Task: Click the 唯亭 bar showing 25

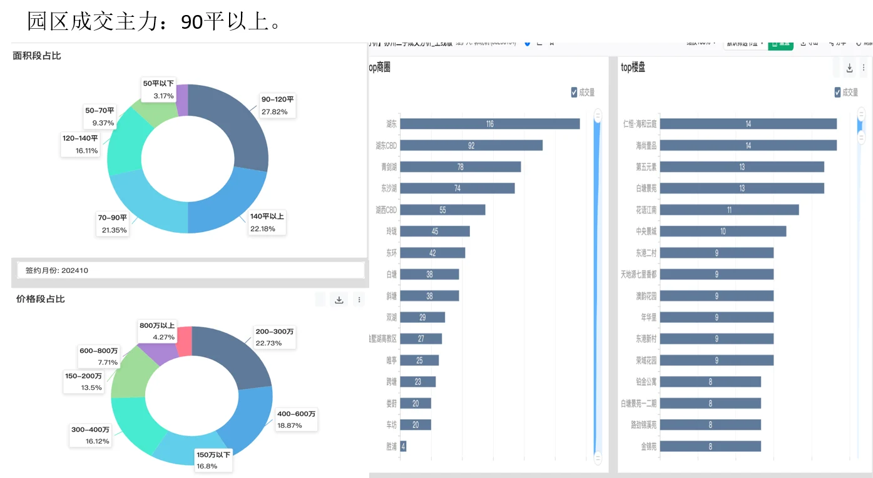Action: (420, 360)
